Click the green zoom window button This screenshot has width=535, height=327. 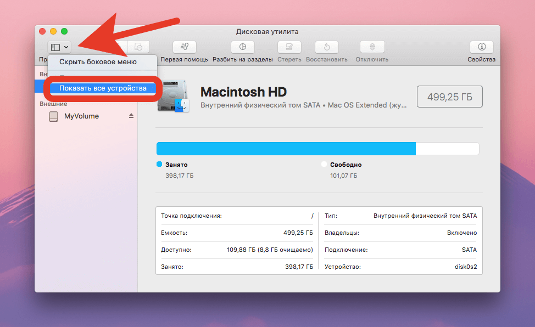tap(64, 32)
